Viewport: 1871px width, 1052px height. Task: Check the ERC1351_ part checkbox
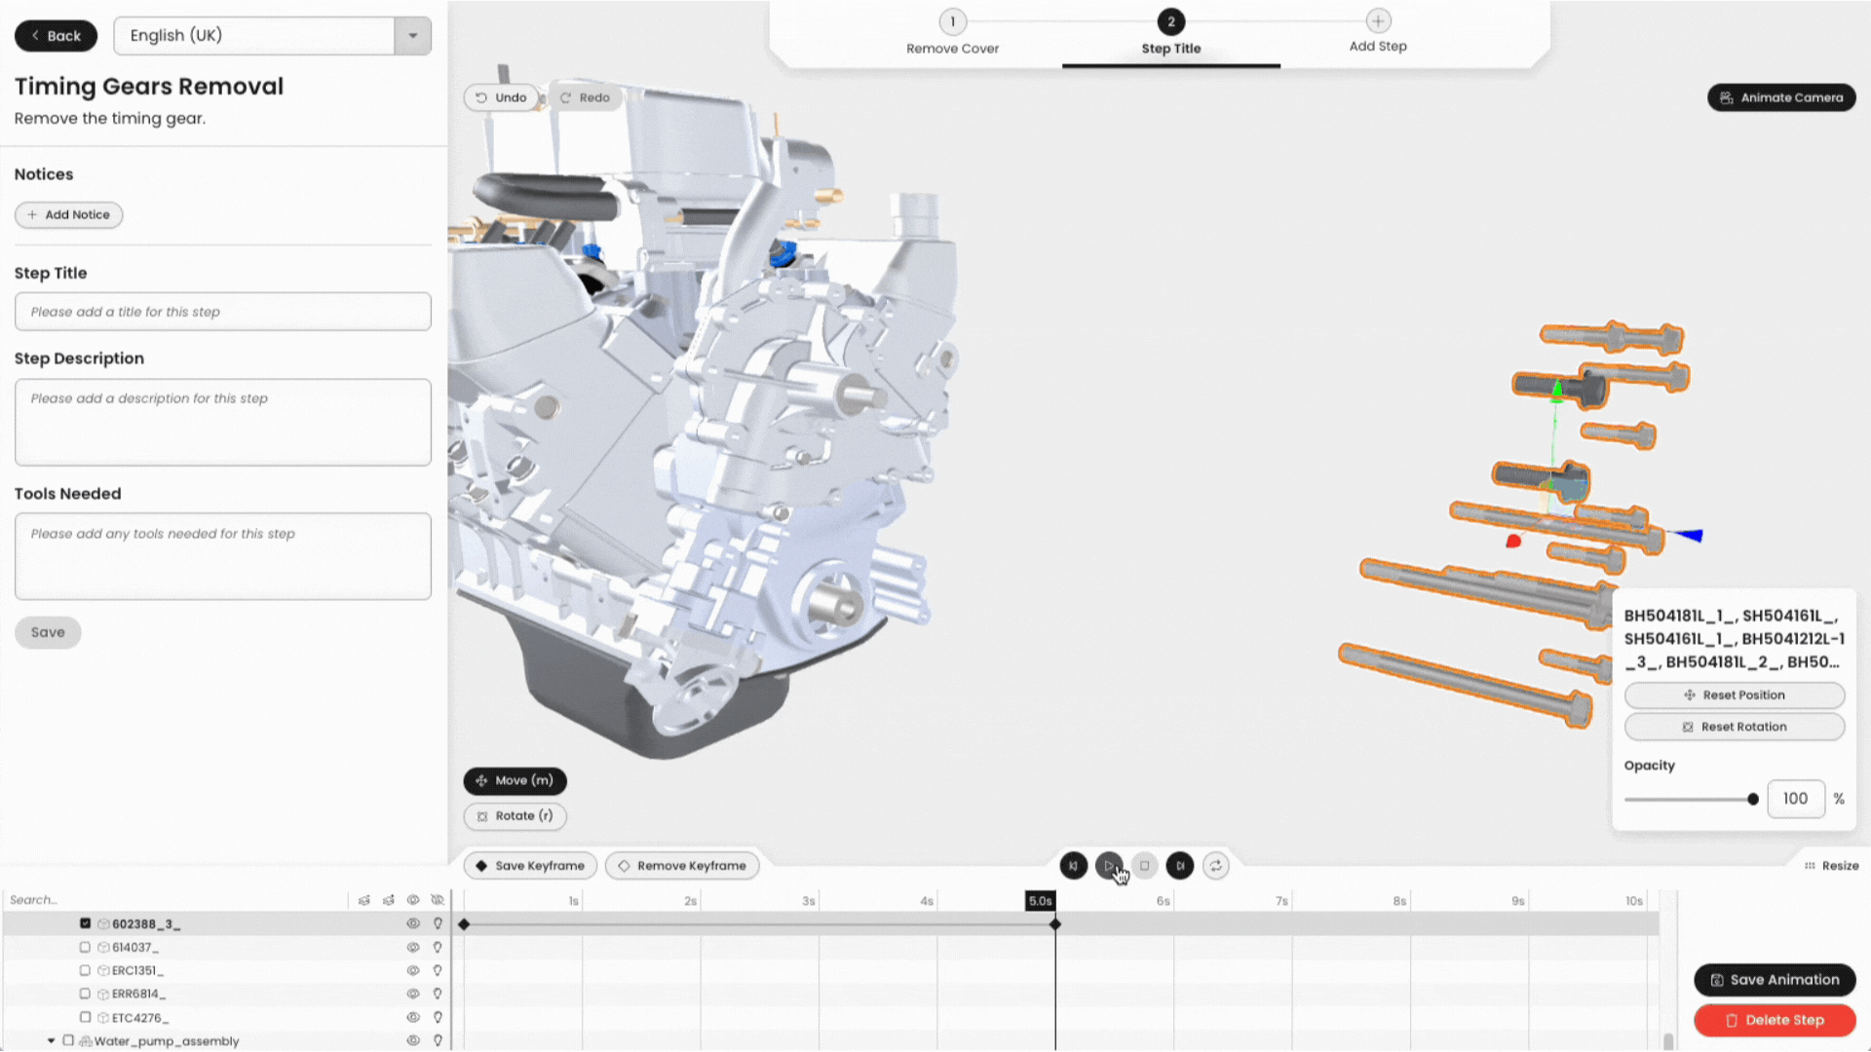(x=85, y=970)
